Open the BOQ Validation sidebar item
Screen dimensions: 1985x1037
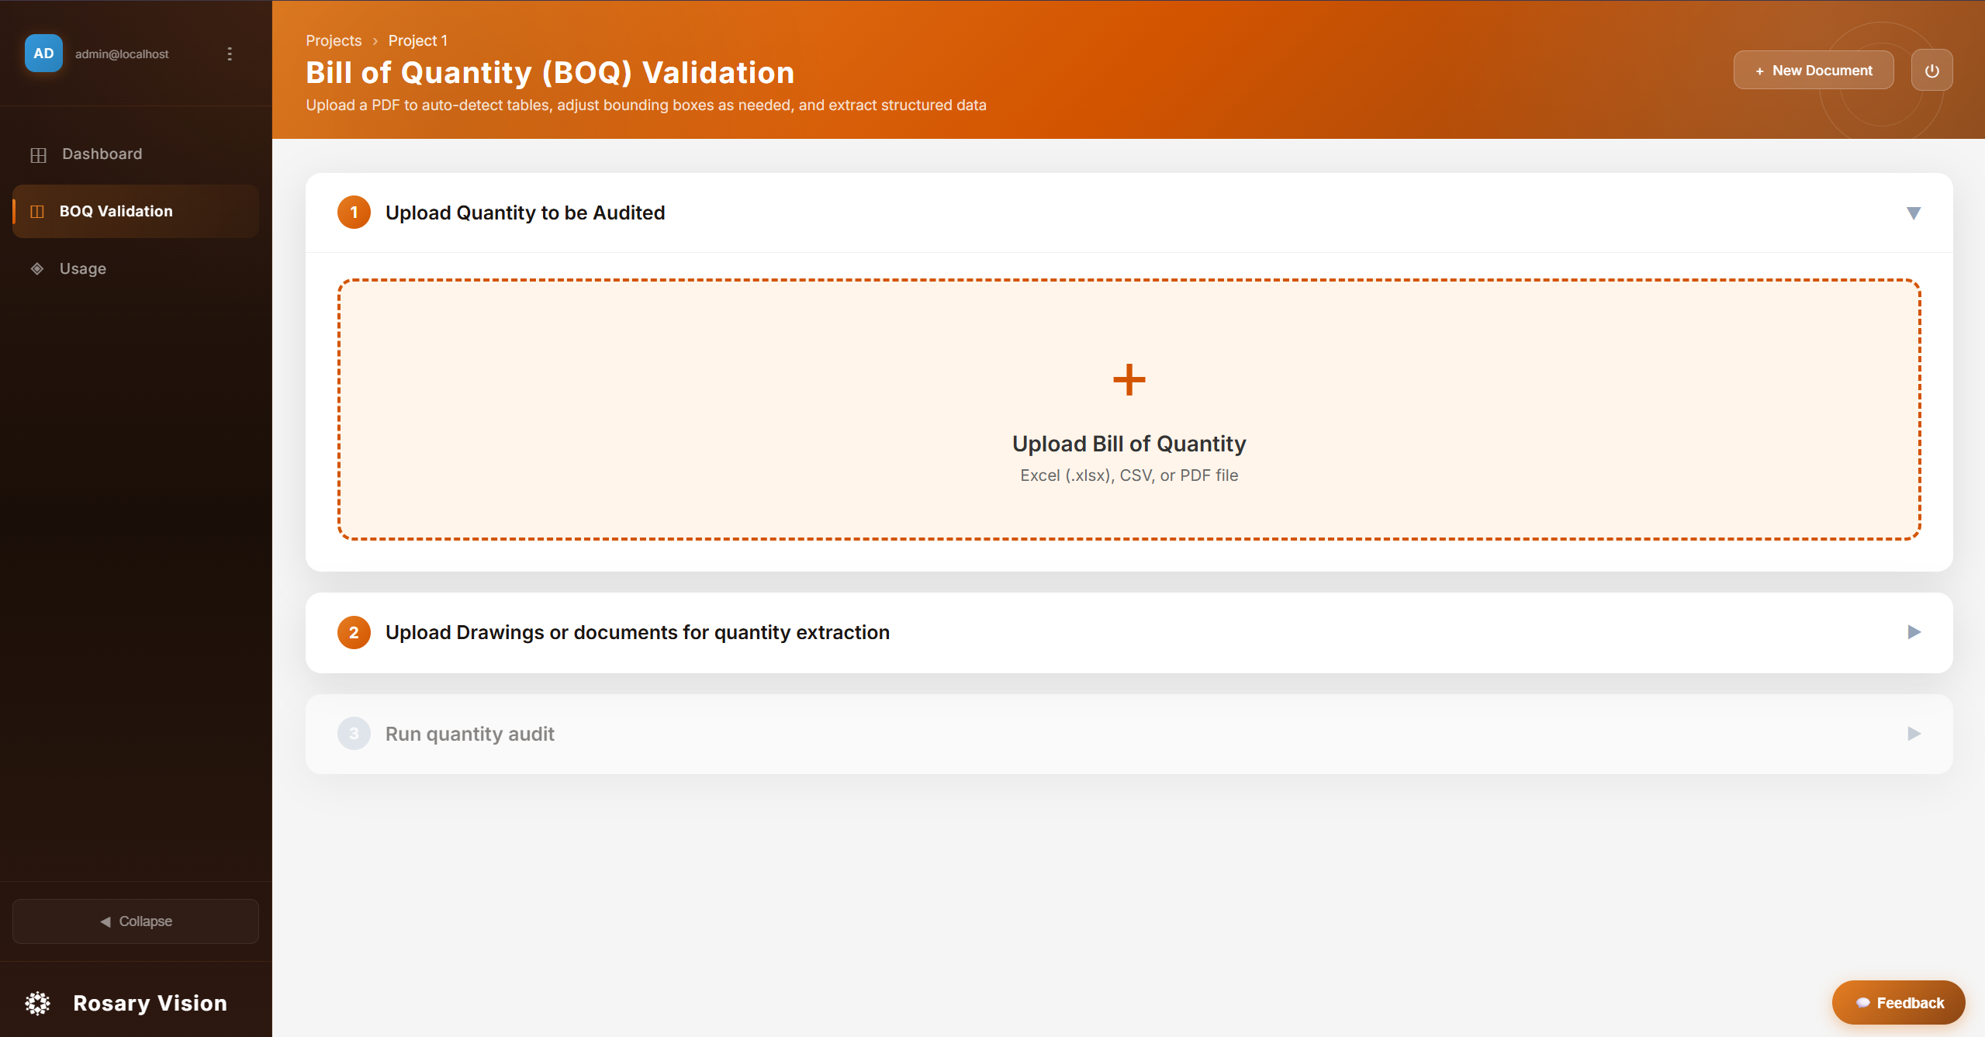point(116,211)
